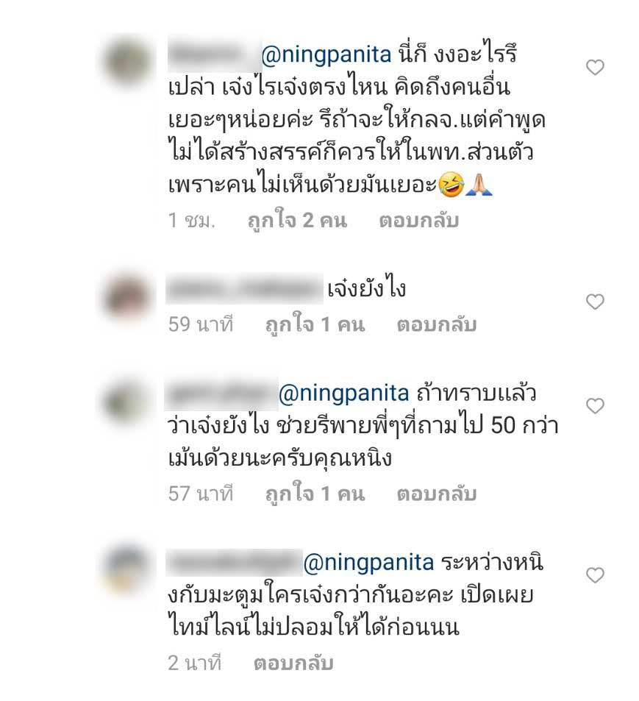Reply to the 57-minute comment

pyautogui.click(x=437, y=494)
